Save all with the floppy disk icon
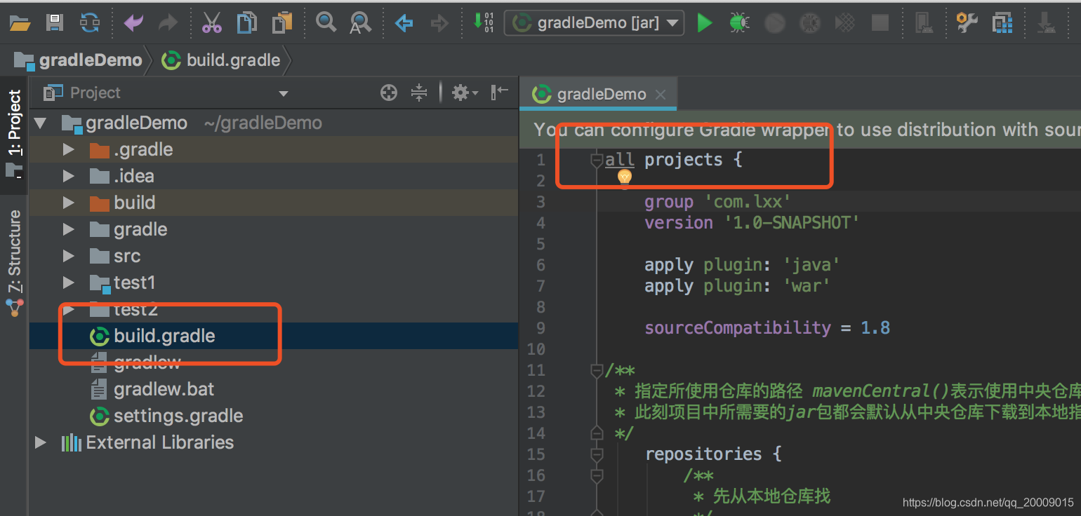 click(55, 23)
